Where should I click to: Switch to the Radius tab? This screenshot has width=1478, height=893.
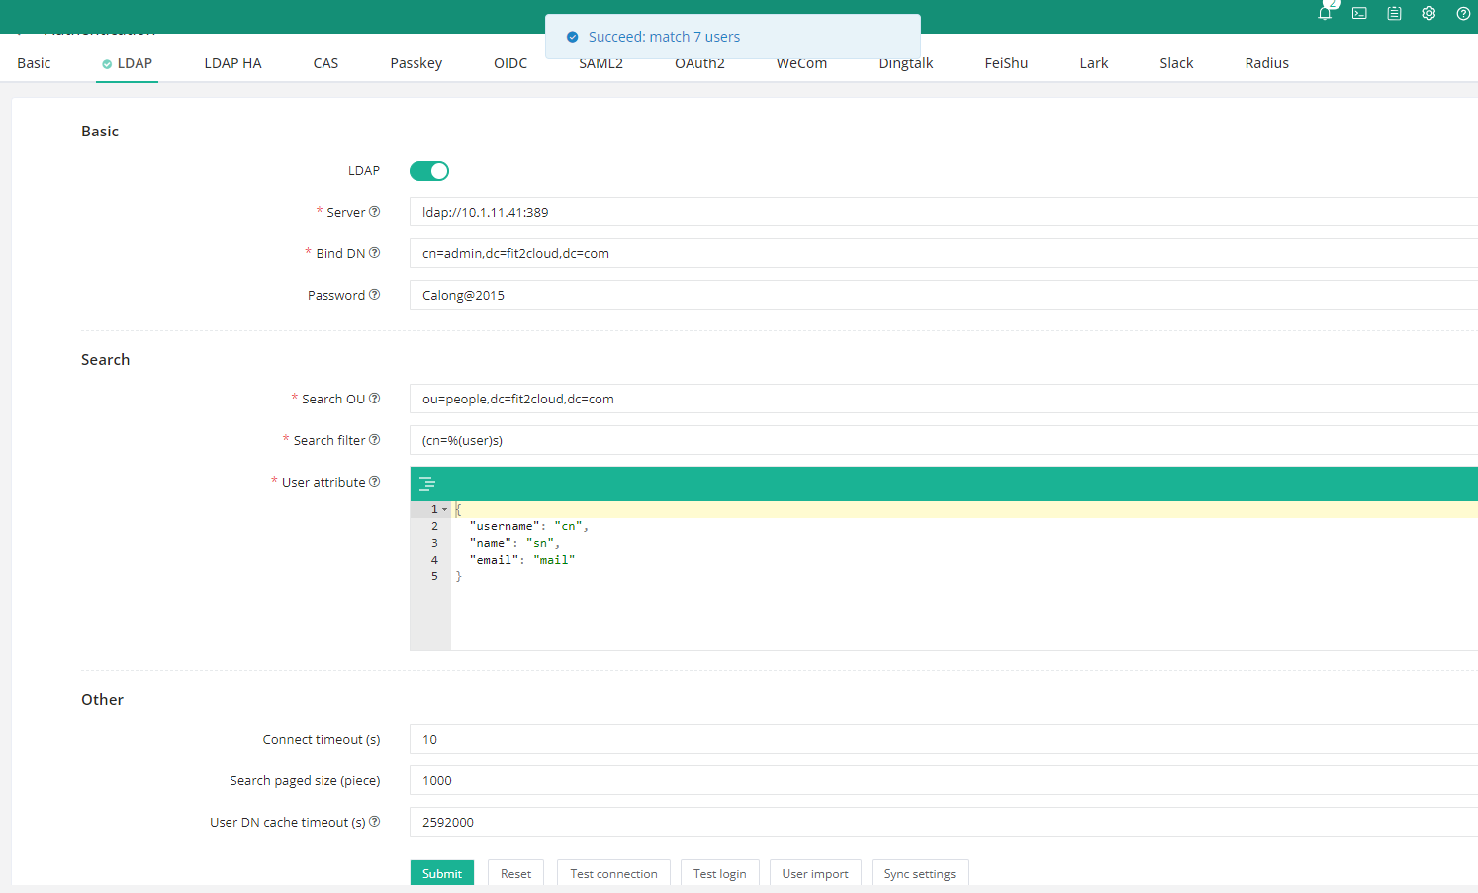click(x=1267, y=63)
